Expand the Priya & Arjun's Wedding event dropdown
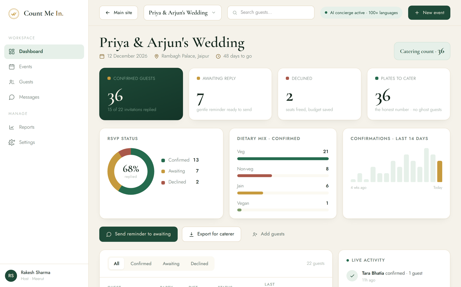 [182, 13]
